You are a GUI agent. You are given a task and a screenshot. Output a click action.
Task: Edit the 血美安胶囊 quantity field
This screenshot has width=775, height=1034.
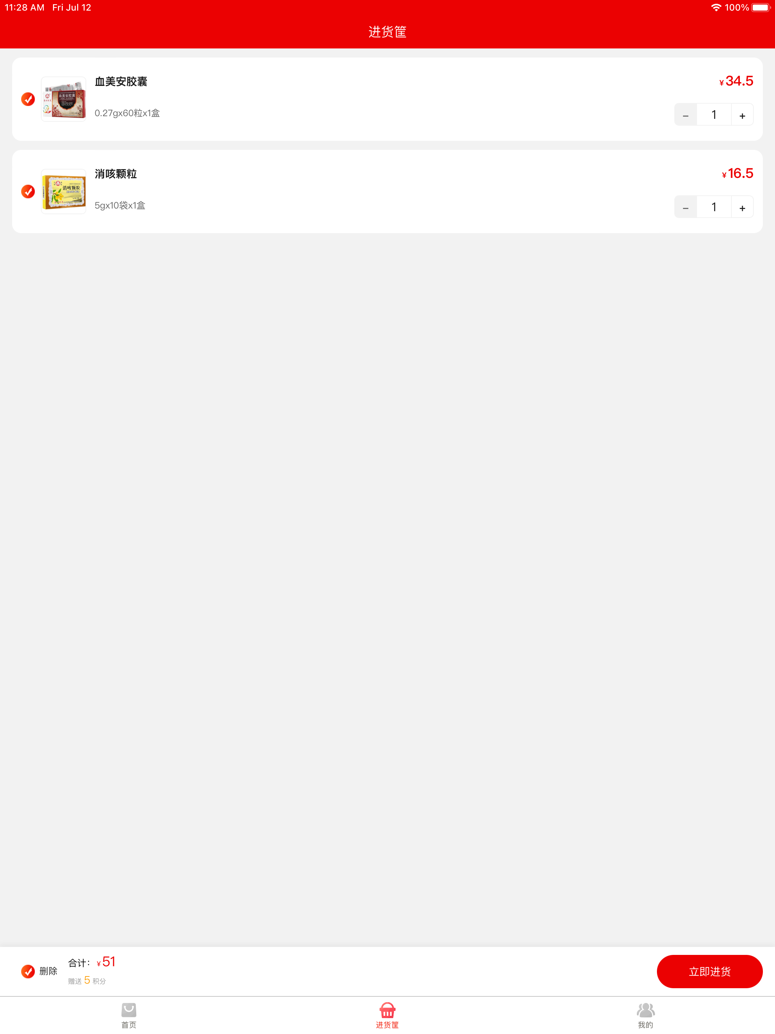click(714, 115)
